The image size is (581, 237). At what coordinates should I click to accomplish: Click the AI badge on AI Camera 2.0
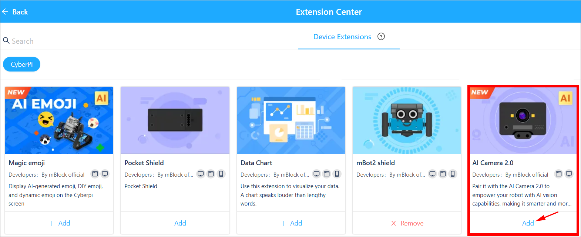565,98
